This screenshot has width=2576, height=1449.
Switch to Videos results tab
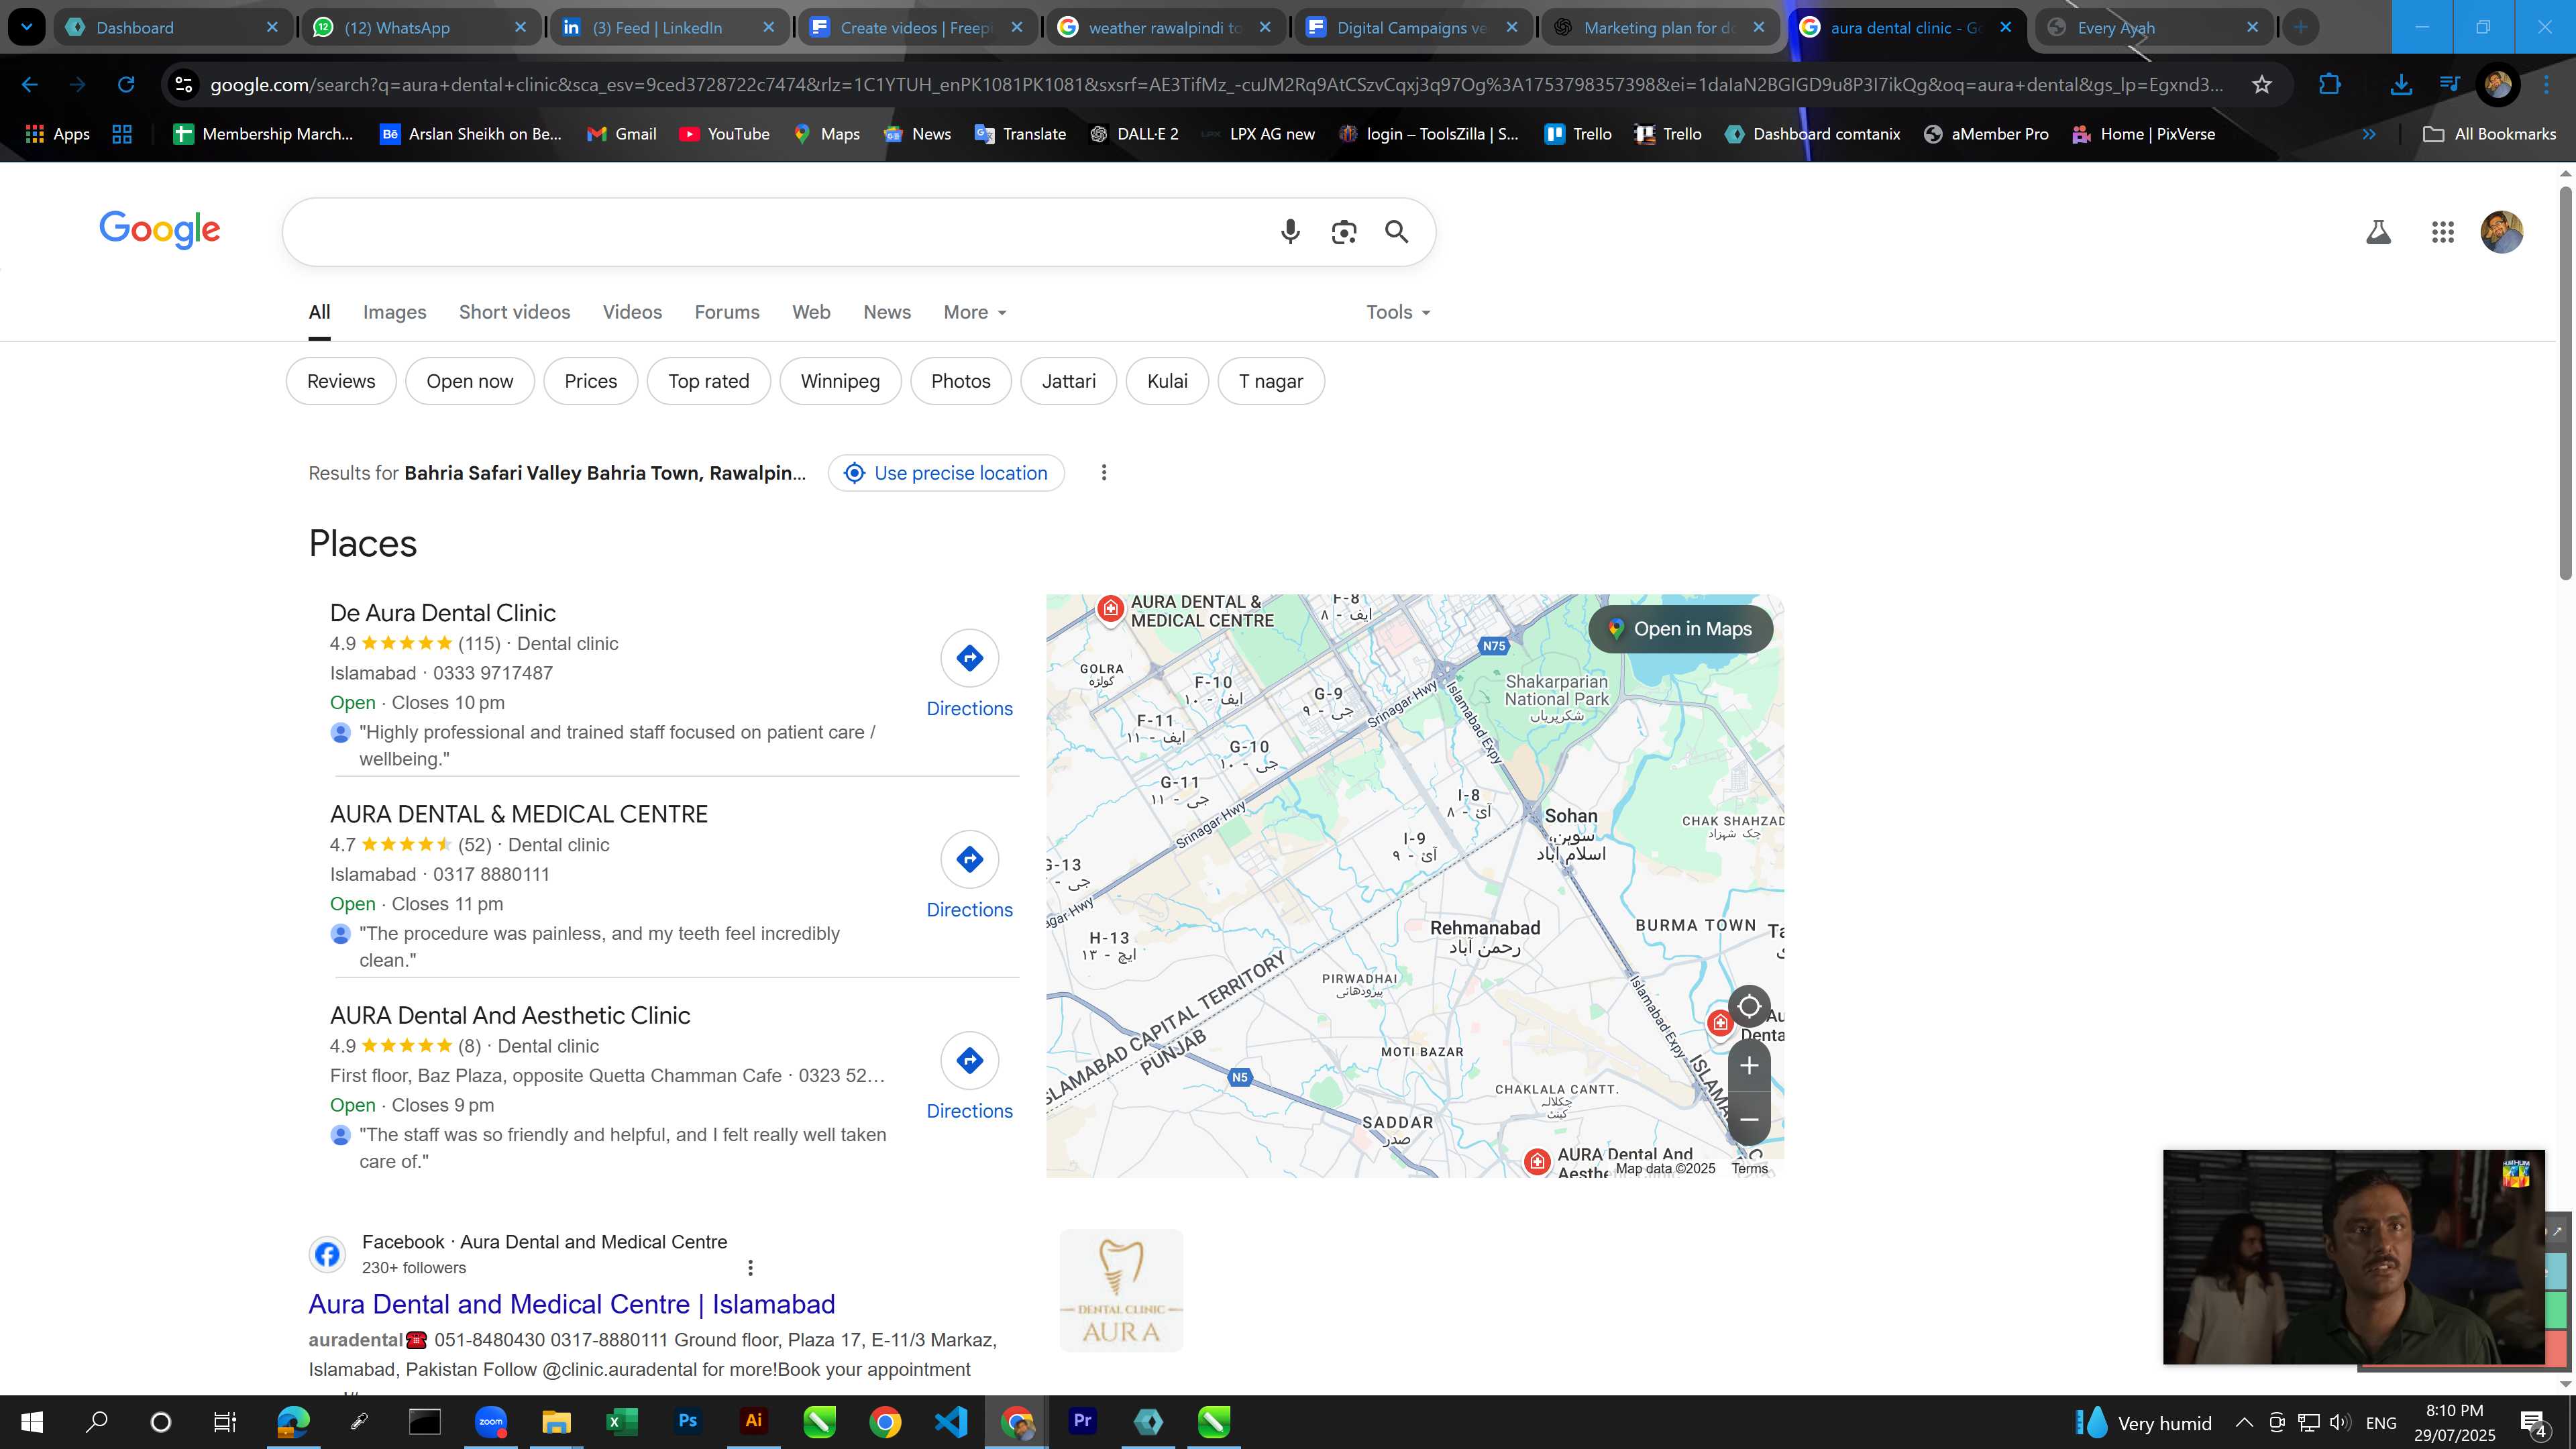(x=632, y=313)
